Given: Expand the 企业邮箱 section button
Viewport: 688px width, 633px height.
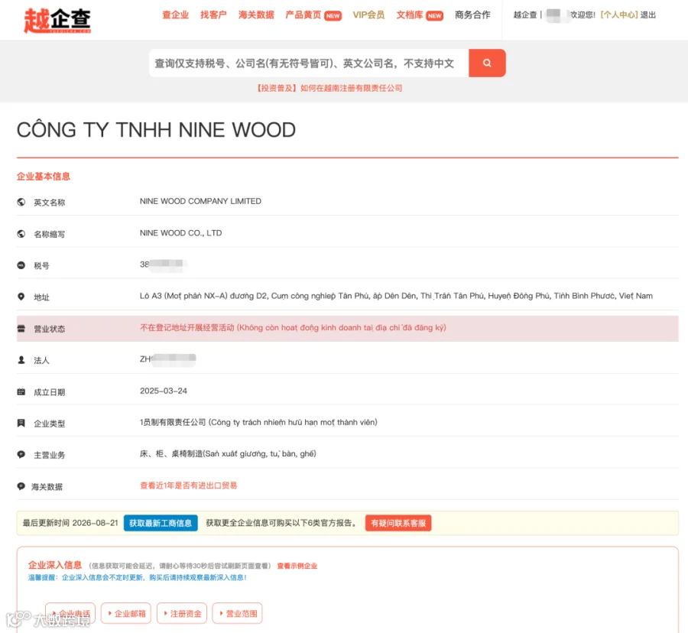Looking at the screenshot, I should pyautogui.click(x=126, y=613).
